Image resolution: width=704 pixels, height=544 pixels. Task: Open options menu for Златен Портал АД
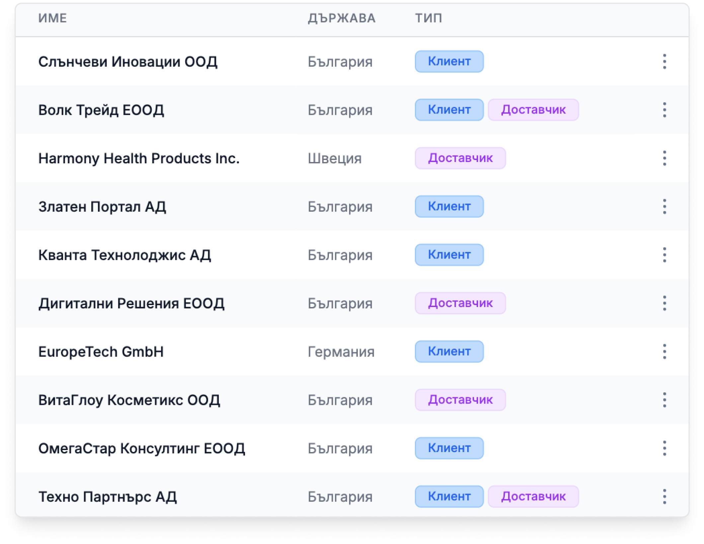coord(664,206)
